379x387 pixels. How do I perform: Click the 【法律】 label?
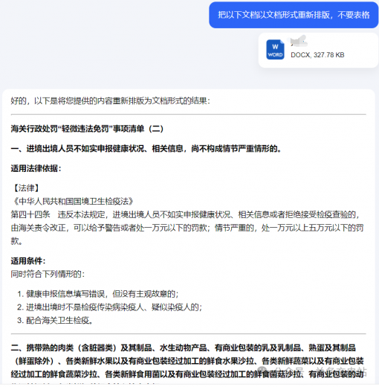pyautogui.click(x=26, y=188)
